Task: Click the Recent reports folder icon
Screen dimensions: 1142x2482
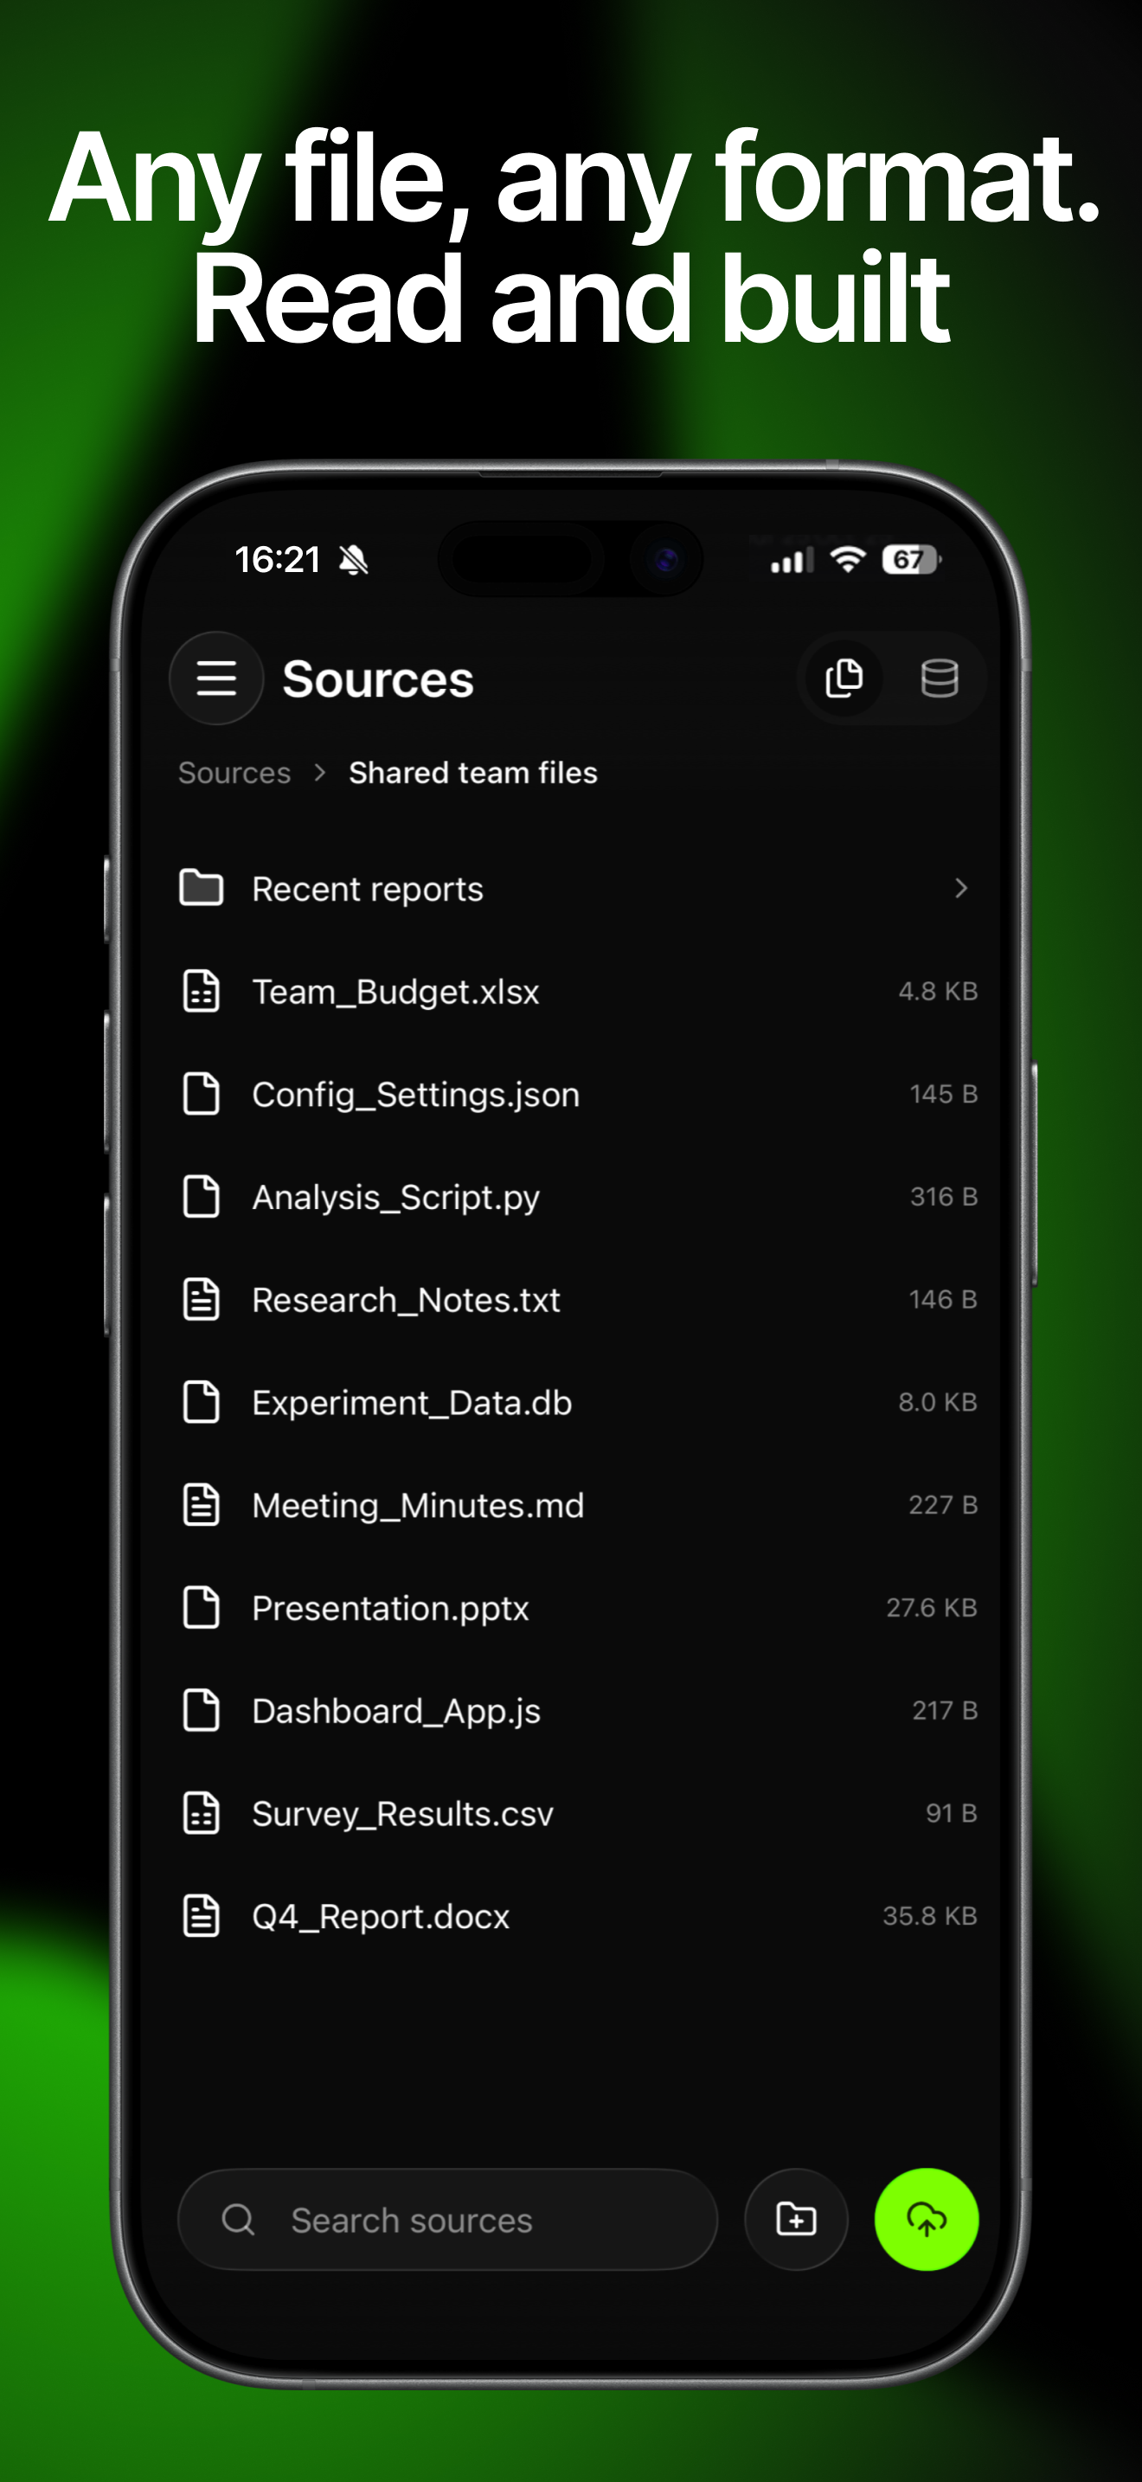Action: 202,887
